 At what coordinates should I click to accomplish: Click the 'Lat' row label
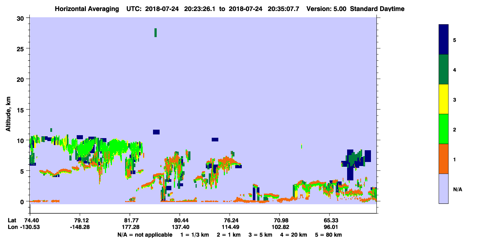pyautogui.click(x=12, y=220)
